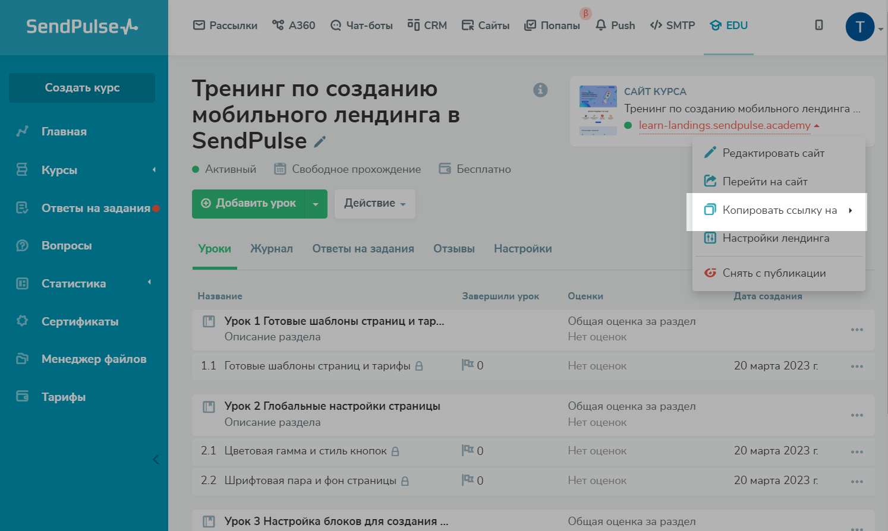The image size is (888, 531).
Task: Open the Добавить урок dropdown arrow
Action: click(x=316, y=204)
